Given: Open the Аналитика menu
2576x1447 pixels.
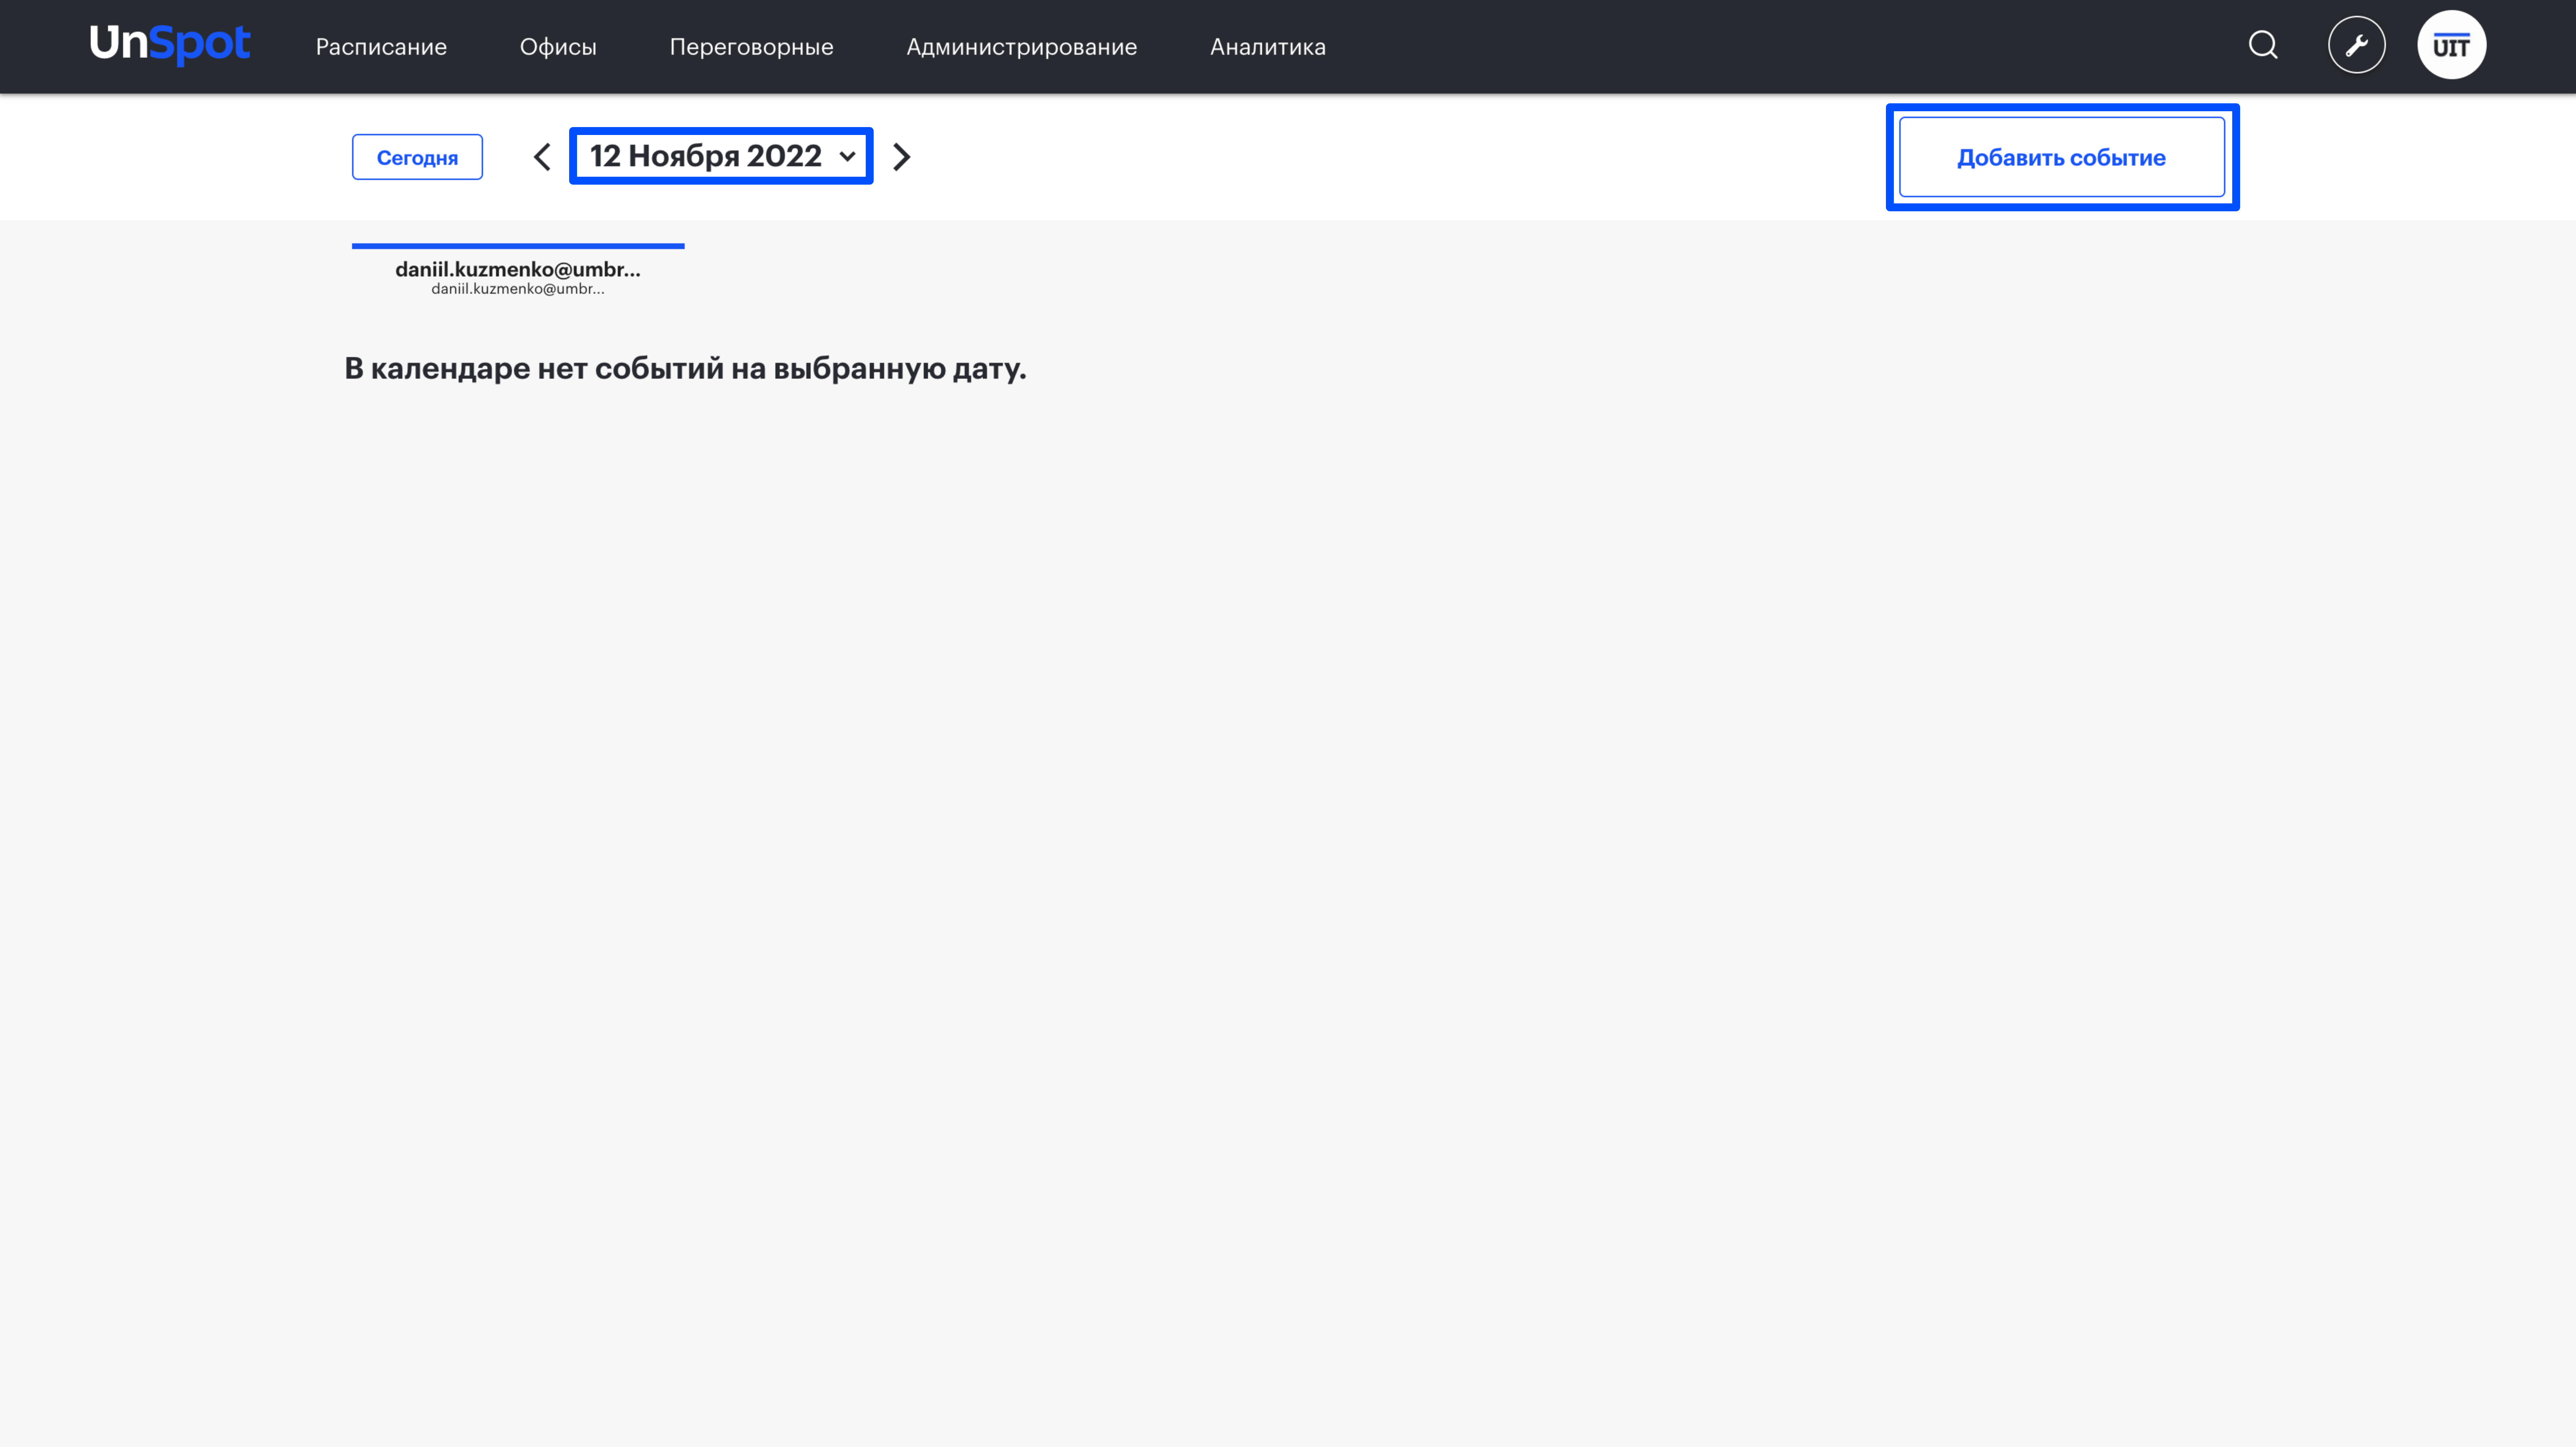Looking at the screenshot, I should [1267, 47].
